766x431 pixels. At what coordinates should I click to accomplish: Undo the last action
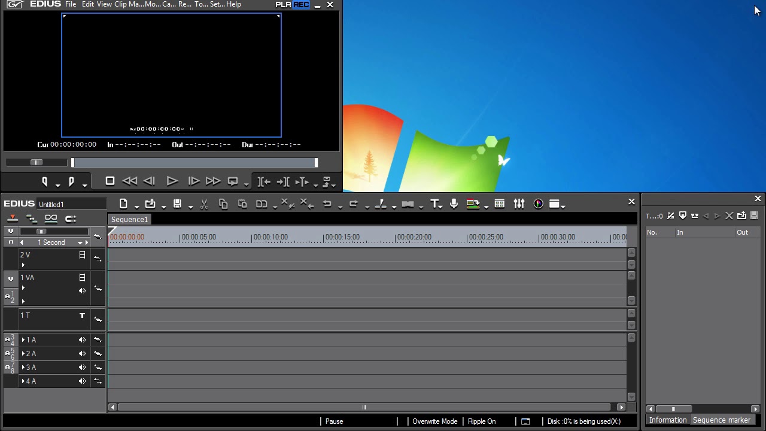[x=327, y=204]
